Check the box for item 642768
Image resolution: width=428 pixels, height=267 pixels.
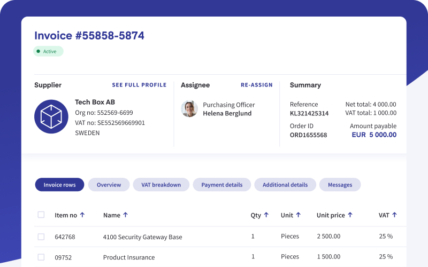41,237
